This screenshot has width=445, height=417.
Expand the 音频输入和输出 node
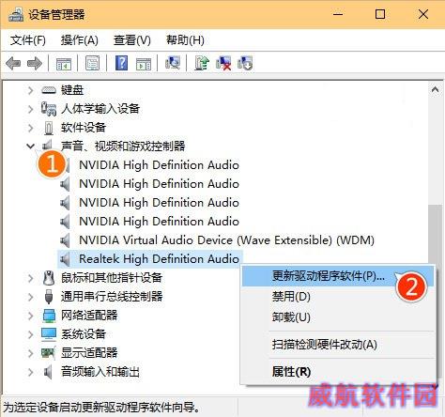pyautogui.click(x=30, y=372)
